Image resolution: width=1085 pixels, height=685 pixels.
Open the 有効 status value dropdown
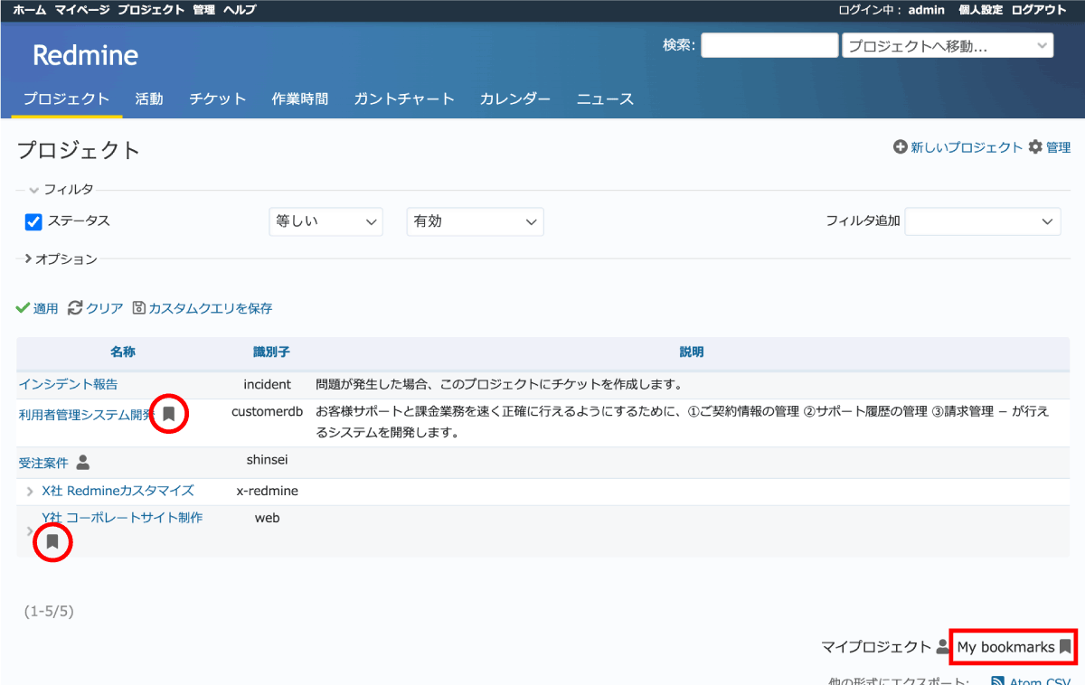[475, 221]
